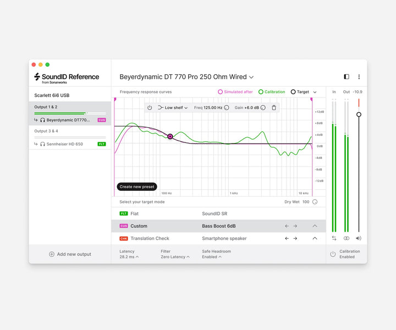
Task: Toggle the Low shelf filter power icon
Action: 150,108
